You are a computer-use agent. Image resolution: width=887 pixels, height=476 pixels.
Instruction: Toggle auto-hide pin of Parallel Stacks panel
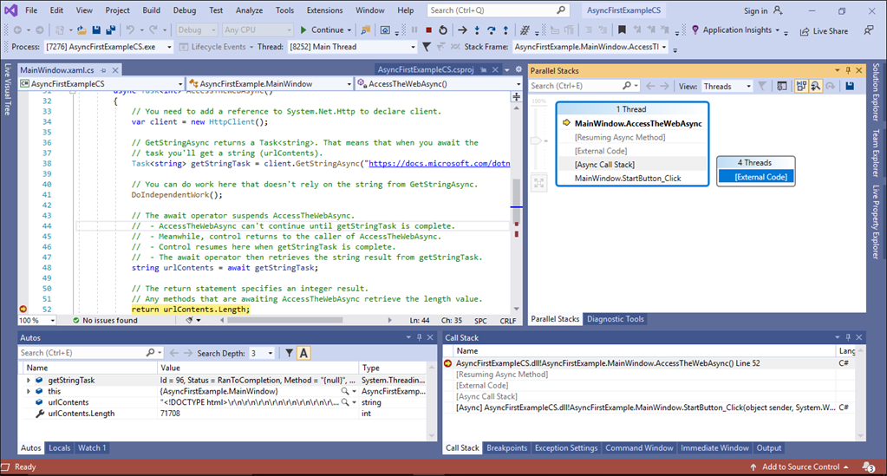tap(848, 71)
